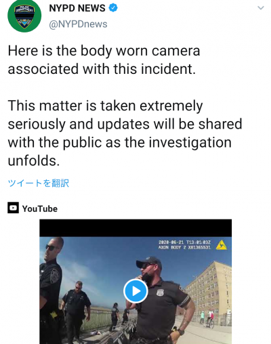This screenshot has width=271, height=344.
Task: Click the black bar atop the video
Action: pos(135,228)
